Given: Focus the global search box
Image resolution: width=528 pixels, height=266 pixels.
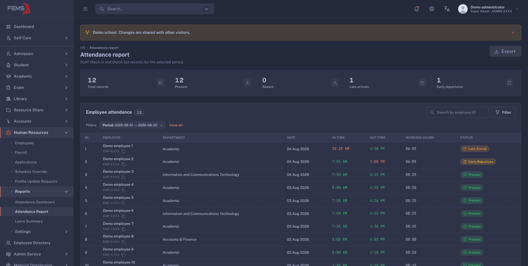Looking at the screenshot, I should [x=155, y=9].
